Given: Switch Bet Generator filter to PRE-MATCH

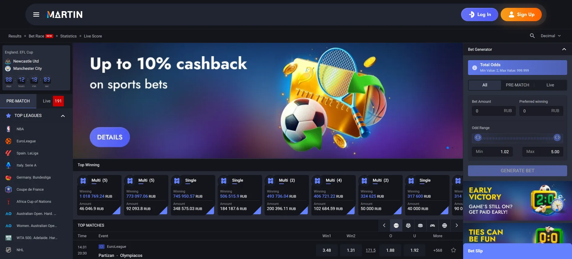Looking at the screenshot, I should [x=518, y=85].
